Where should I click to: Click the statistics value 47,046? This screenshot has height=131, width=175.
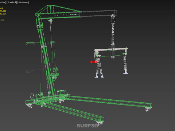pyautogui.click(x=3, y=11)
